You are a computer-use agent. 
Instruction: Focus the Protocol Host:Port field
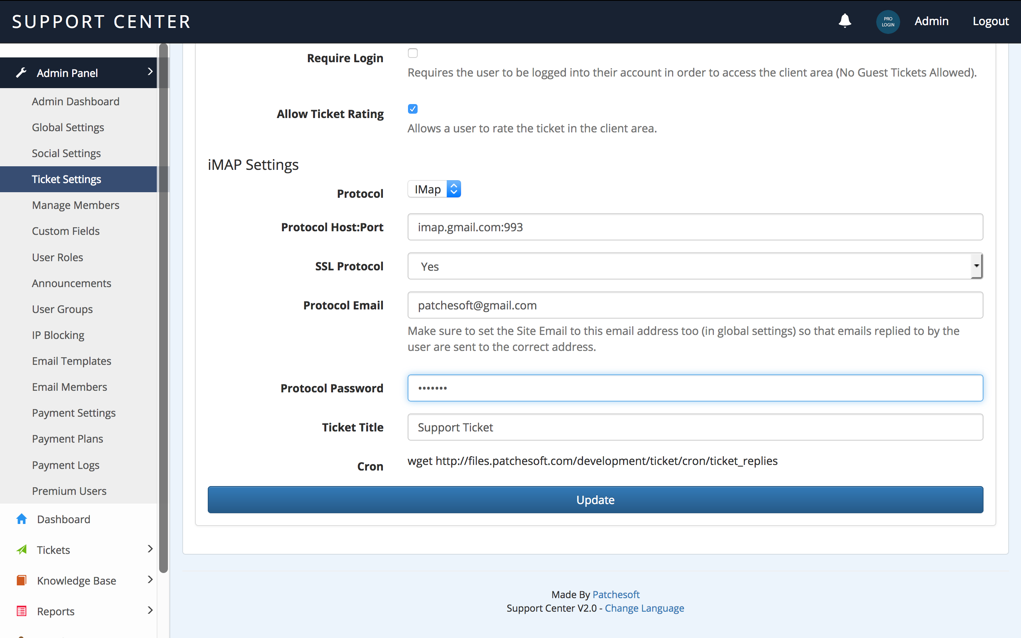click(695, 227)
